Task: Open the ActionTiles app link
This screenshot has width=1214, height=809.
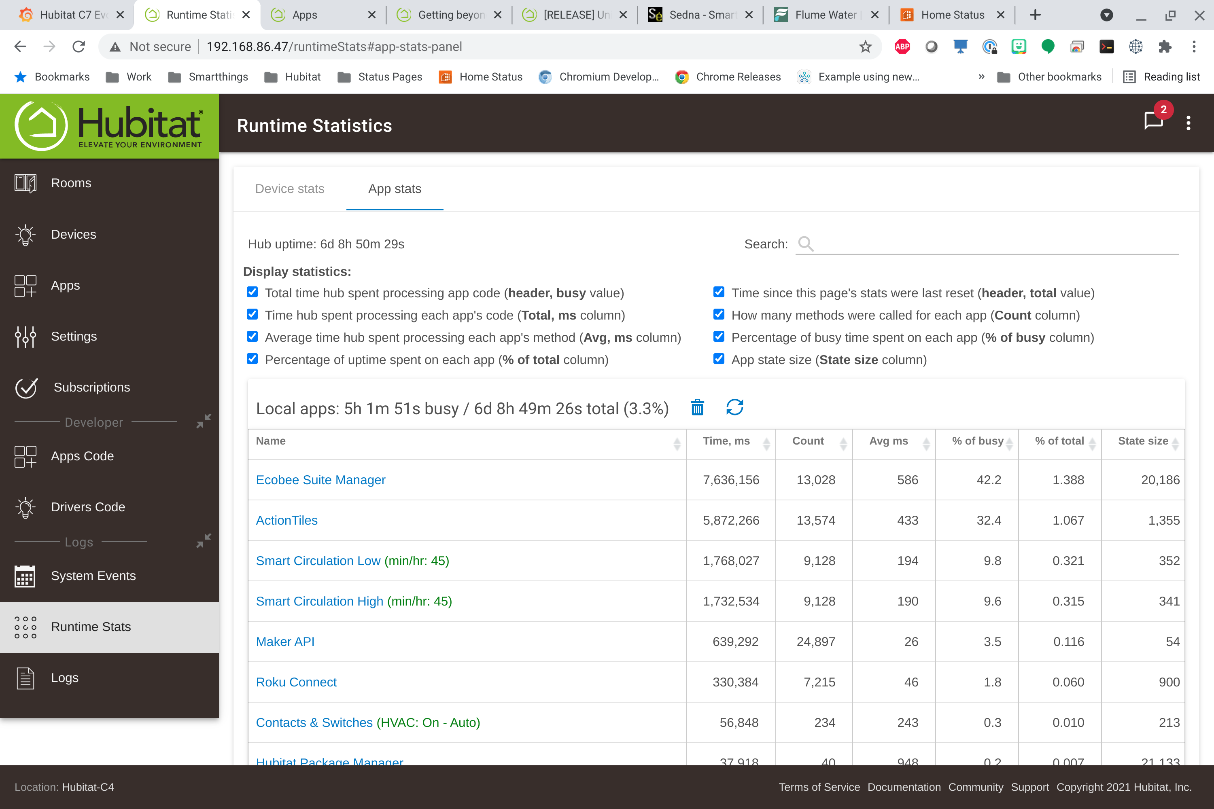Action: [x=287, y=520]
